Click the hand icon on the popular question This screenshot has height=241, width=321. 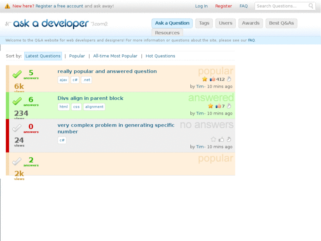(x=229, y=79)
